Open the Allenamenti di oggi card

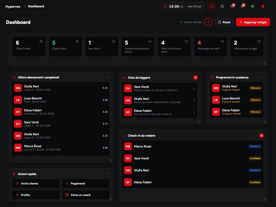(247, 46)
